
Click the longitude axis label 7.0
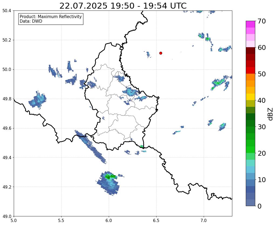(204, 221)
